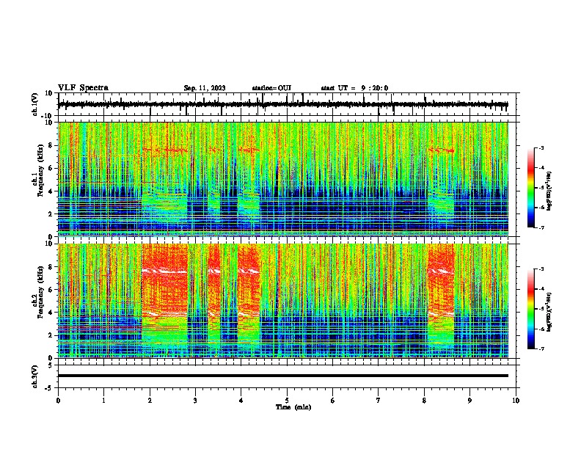Viewport: 581px width, 449px height.
Task: Click the 'ch.1(V)' waveform axis label
Action: 35,104
